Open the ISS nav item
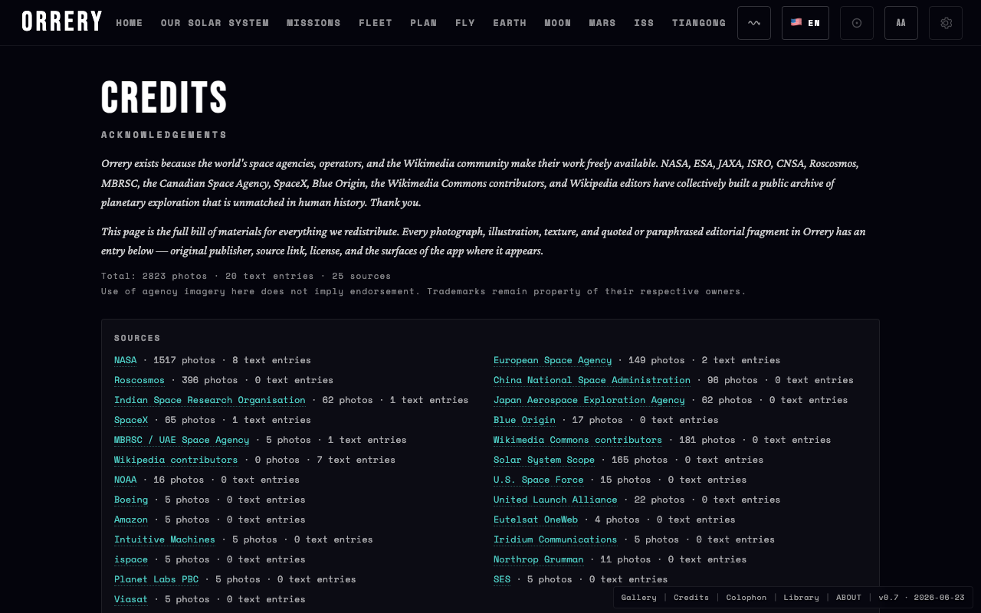The height and width of the screenshot is (613, 981). tap(644, 23)
